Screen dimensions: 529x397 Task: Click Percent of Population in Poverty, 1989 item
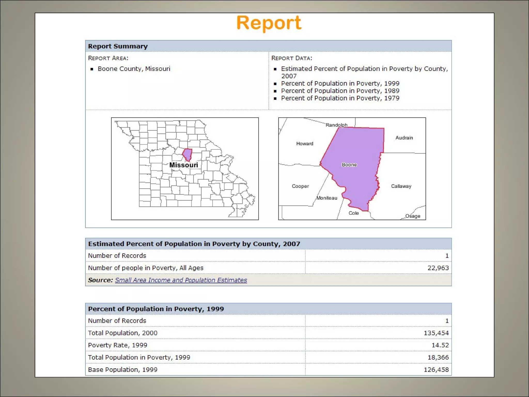(340, 91)
